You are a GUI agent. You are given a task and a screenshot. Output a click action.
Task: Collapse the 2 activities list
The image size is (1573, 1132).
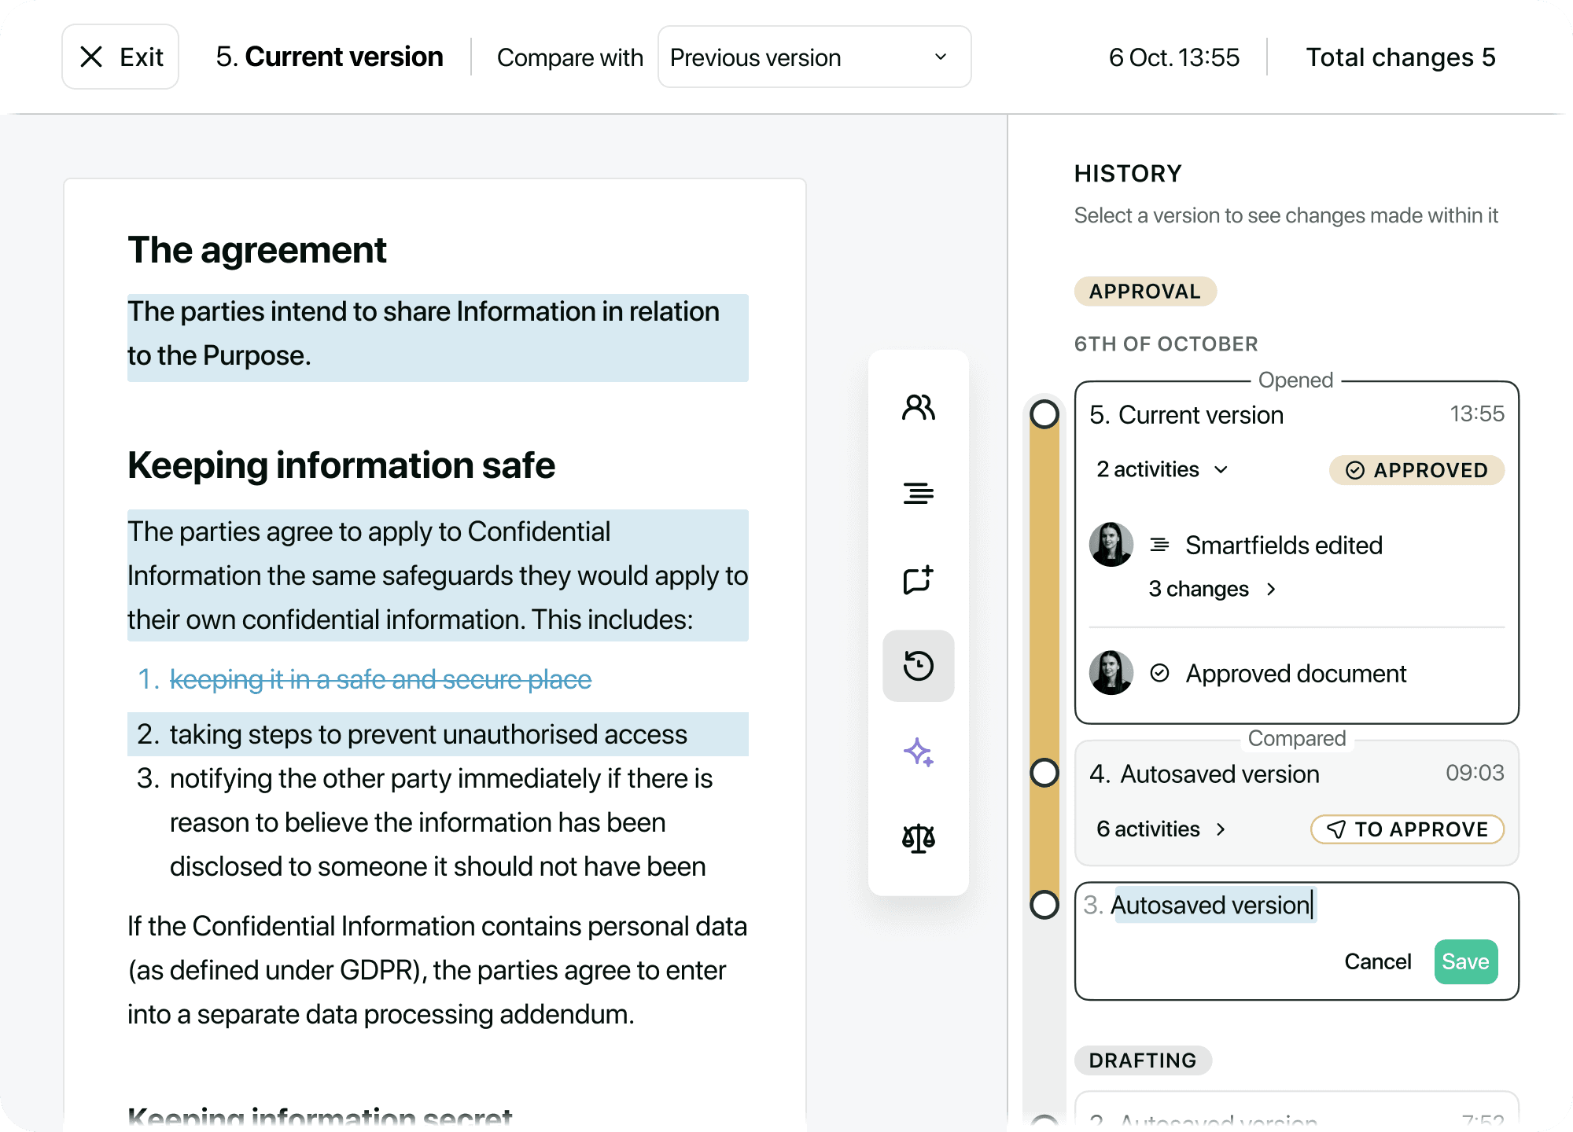click(1162, 469)
